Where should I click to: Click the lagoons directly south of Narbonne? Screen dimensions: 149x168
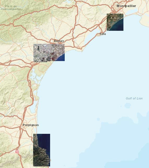tap(34, 75)
